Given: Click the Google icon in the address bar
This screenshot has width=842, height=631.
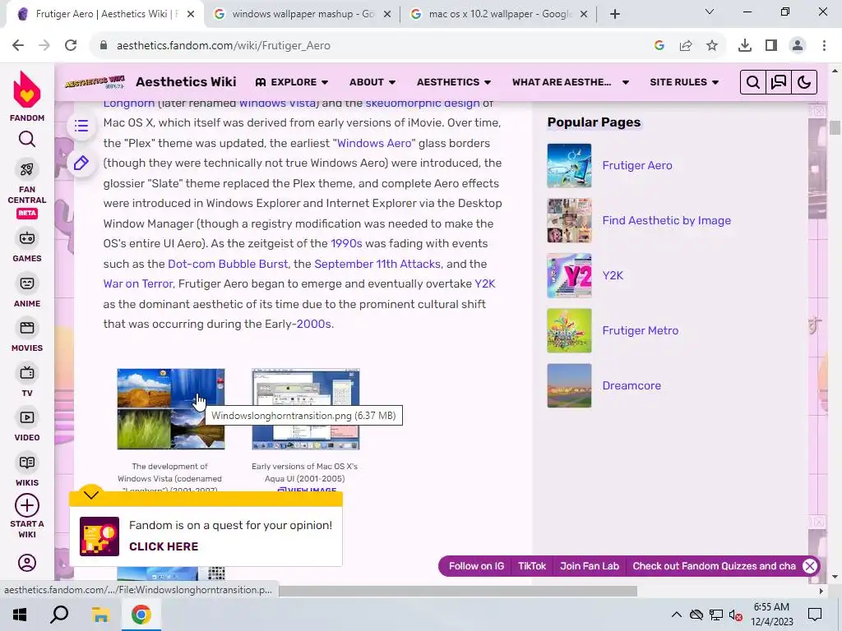Looking at the screenshot, I should [659, 46].
